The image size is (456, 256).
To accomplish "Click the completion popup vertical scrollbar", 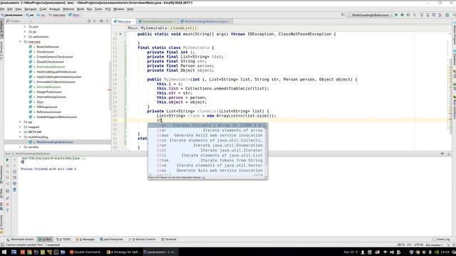I will click(266, 145).
